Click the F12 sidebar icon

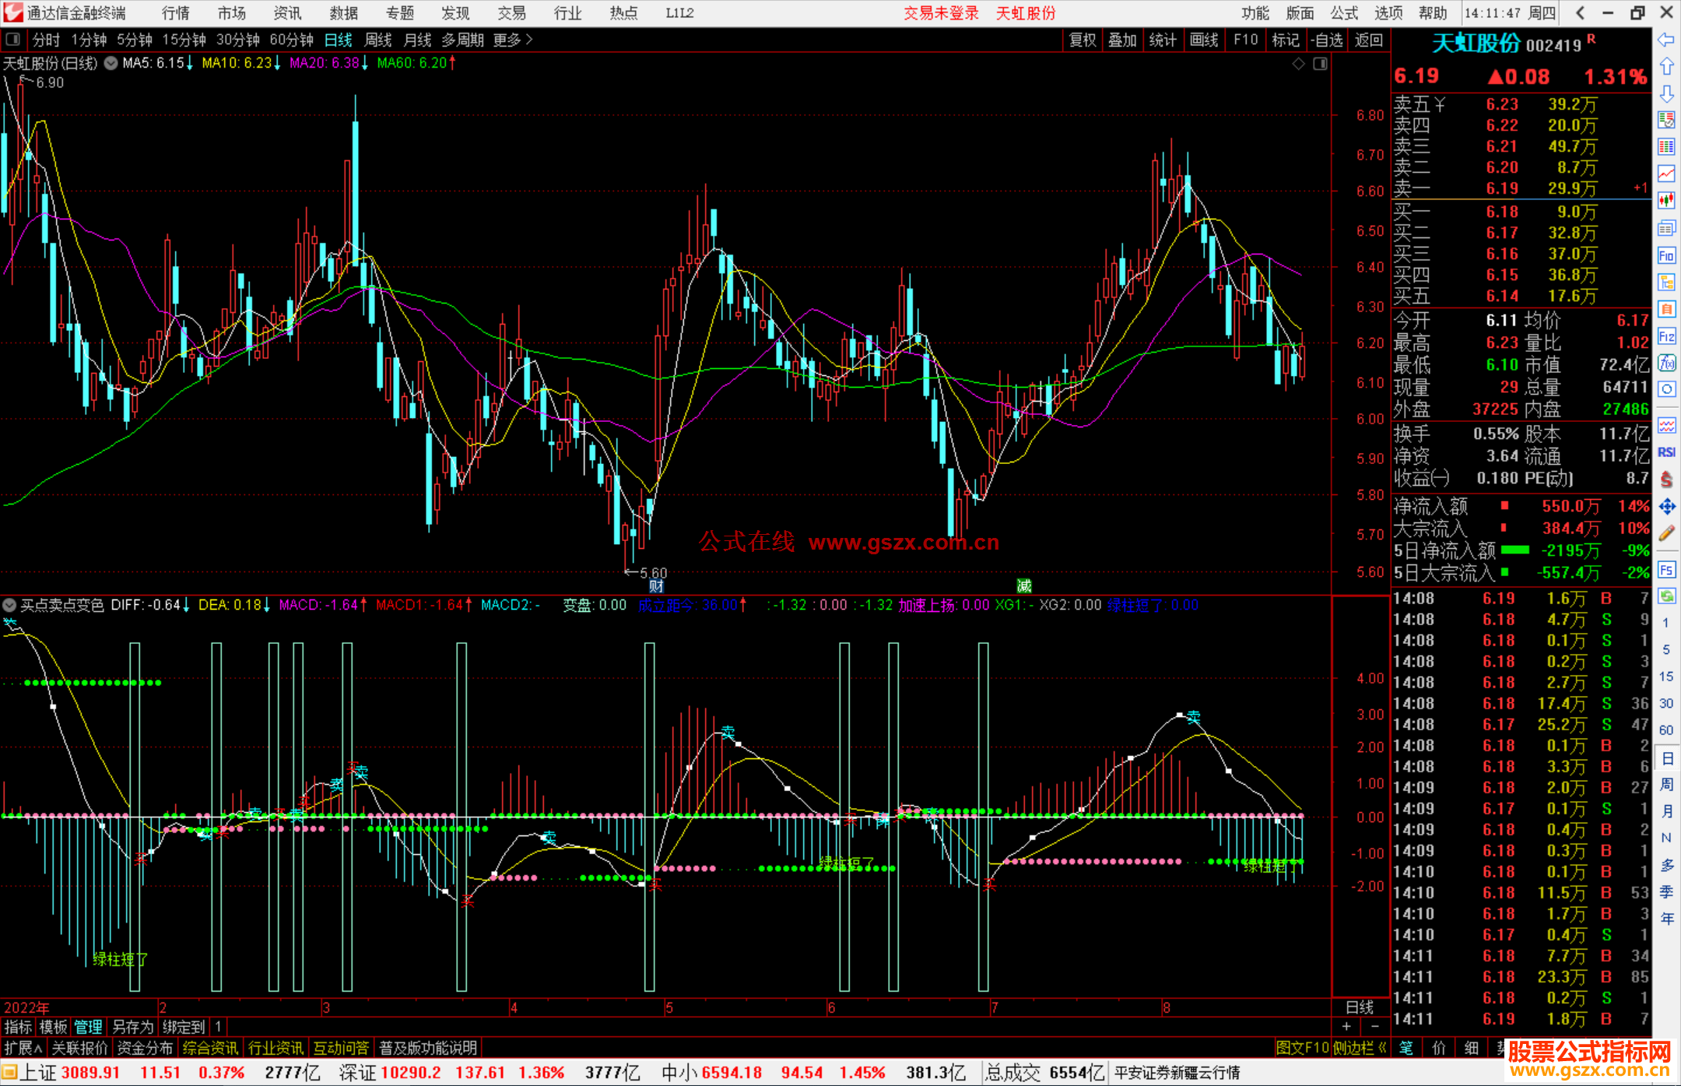[x=1666, y=336]
